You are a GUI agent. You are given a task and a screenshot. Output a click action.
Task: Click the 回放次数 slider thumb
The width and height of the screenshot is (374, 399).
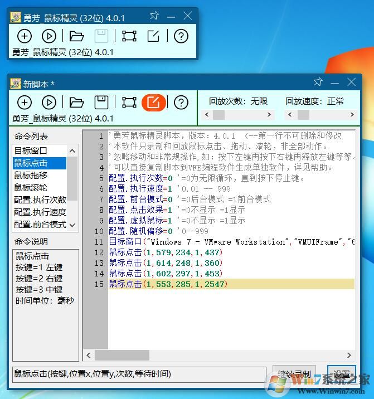click(x=218, y=115)
